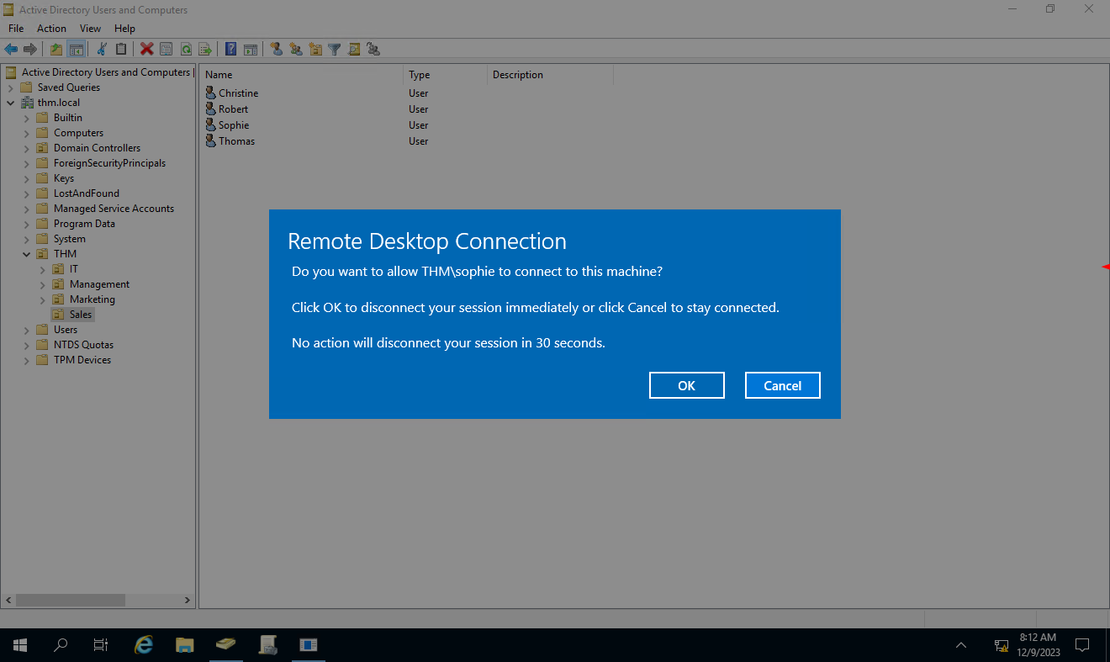The image size is (1110, 662).
Task: Click the Add to group toolbar icon
Action: tap(373, 50)
